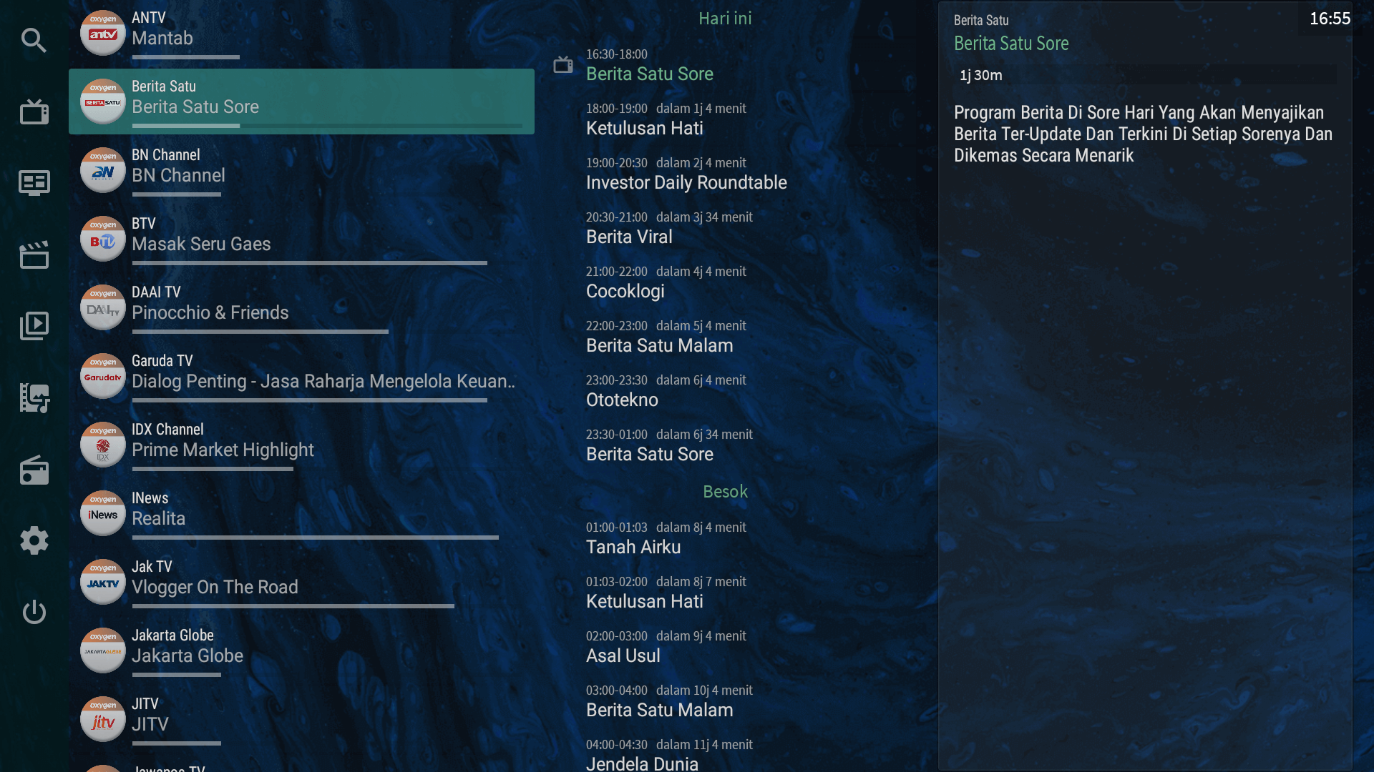Click the iNews channel logo

click(103, 513)
